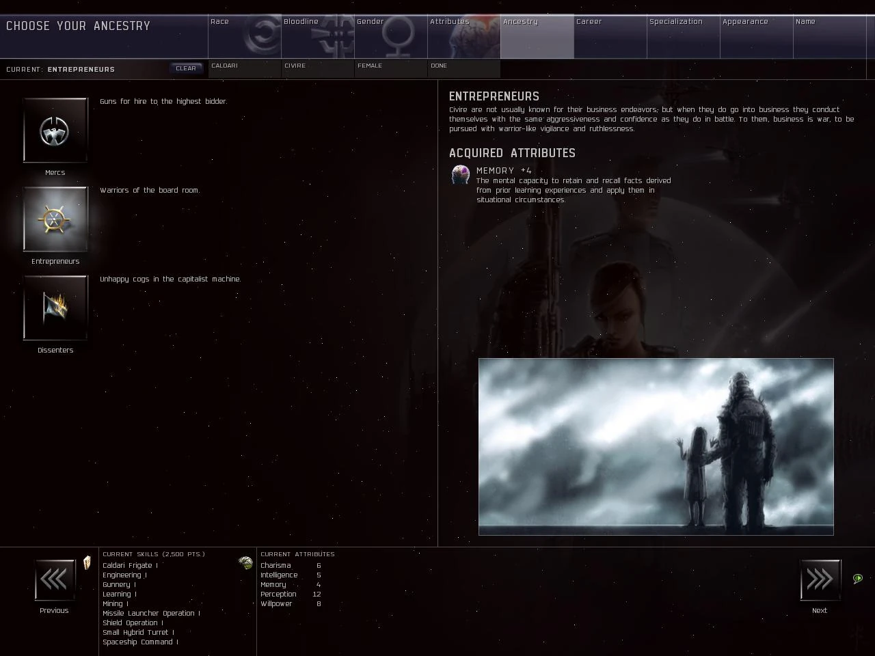The image size is (875, 656).
Task: Click the Mining I skill row
Action: [x=116, y=603]
